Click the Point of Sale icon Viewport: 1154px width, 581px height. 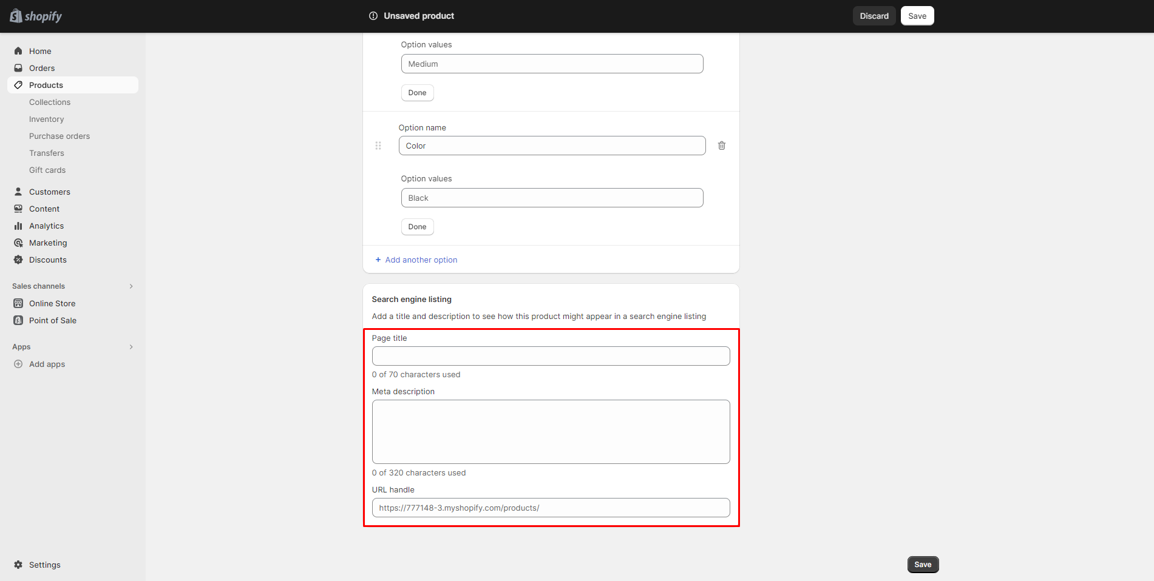pyautogui.click(x=18, y=320)
